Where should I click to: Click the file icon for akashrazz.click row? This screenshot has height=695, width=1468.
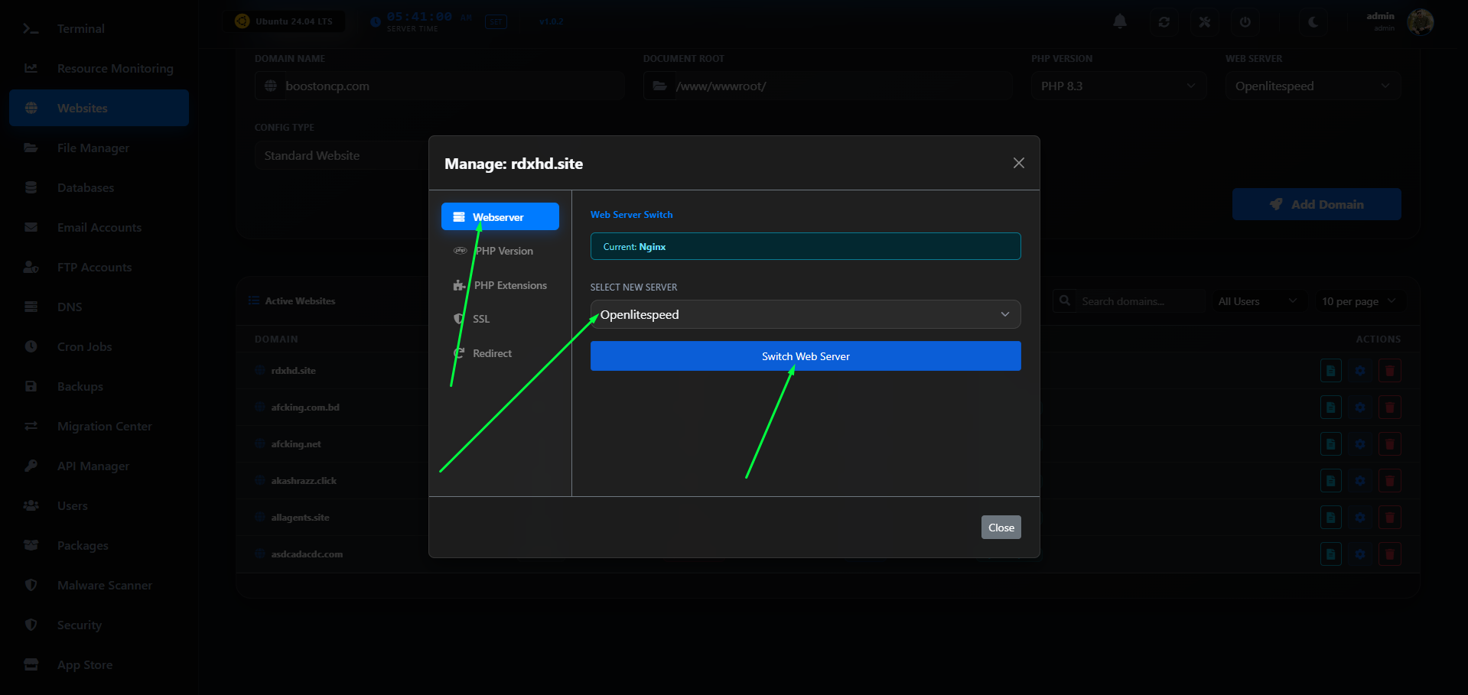[x=1330, y=481]
